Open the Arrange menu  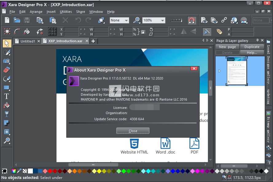(36, 12)
